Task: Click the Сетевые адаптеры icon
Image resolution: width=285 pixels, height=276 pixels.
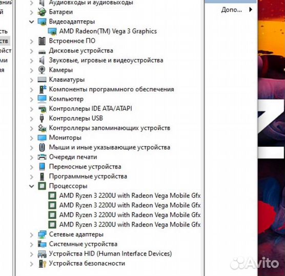Action: pos(42,234)
